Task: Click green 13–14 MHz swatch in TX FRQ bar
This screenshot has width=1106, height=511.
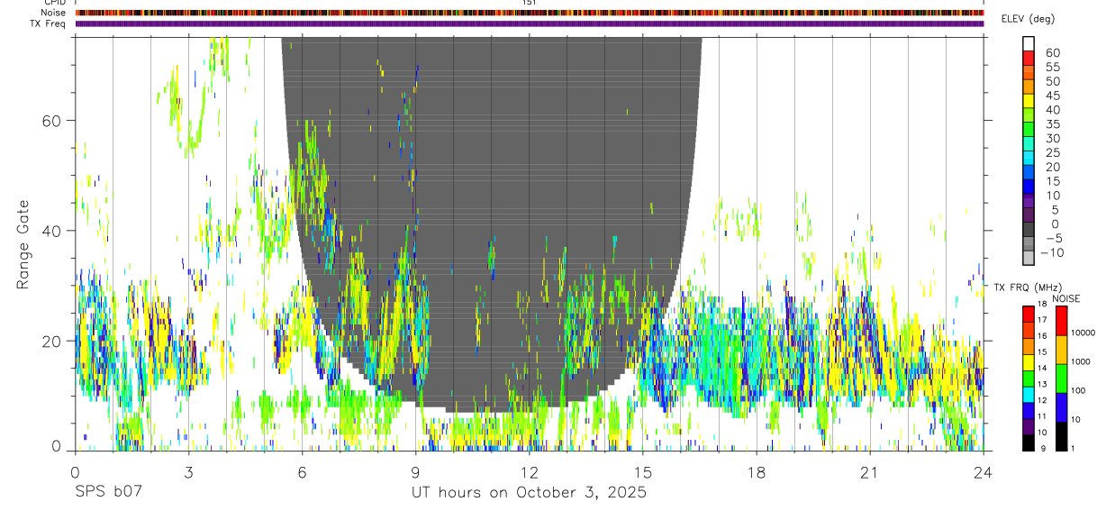Action: pyautogui.click(x=1029, y=379)
